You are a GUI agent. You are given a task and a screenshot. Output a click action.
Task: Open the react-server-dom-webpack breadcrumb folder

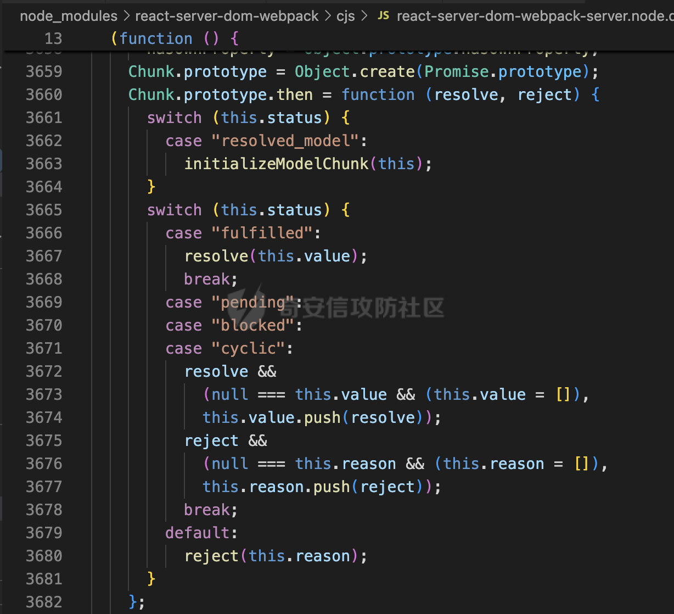tap(227, 16)
